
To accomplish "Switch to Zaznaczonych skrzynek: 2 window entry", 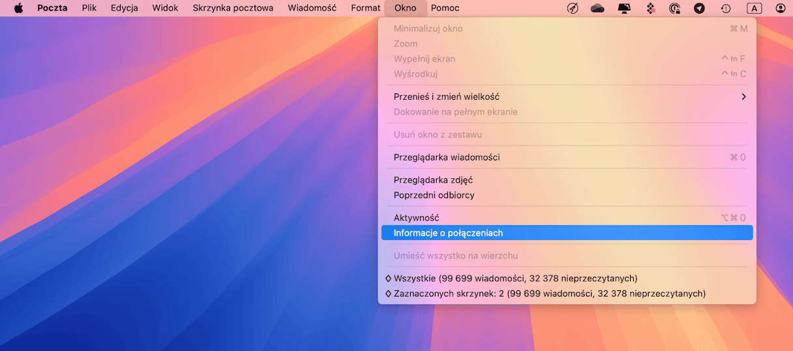I will (x=567, y=294).
